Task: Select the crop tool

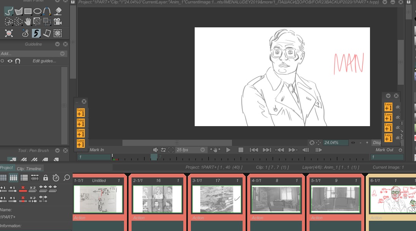Action: pos(37,22)
